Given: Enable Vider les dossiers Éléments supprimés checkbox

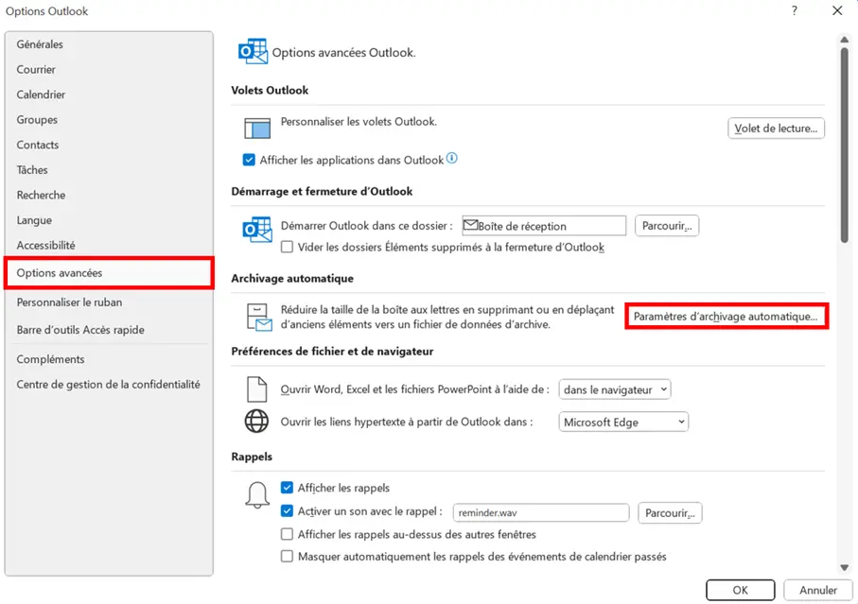Looking at the screenshot, I should point(287,247).
